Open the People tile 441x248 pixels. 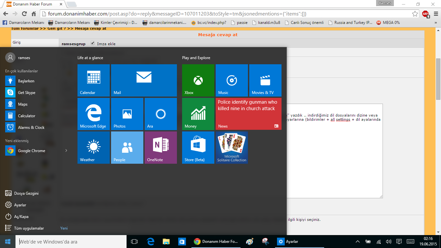point(127,148)
